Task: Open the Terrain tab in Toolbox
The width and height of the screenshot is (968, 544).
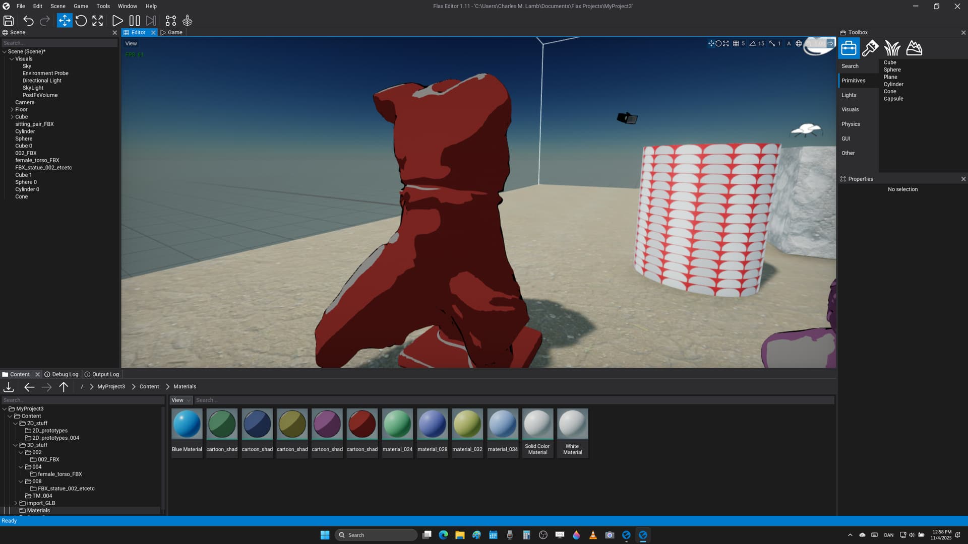Action: (x=914, y=48)
